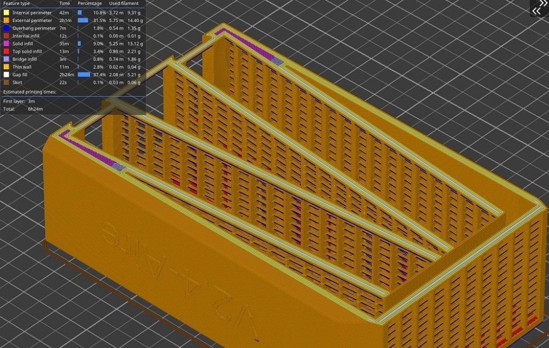This screenshot has width=549, height=348.
Task: Click the Feature type column header
Action: [16, 3]
